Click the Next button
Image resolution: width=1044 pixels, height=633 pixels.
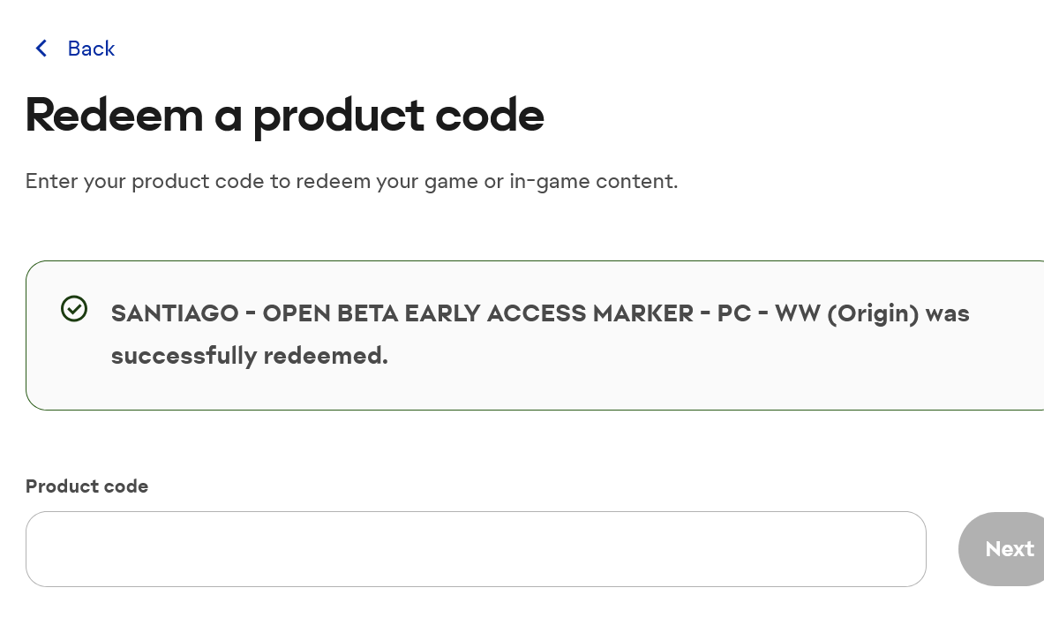click(x=1002, y=549)
